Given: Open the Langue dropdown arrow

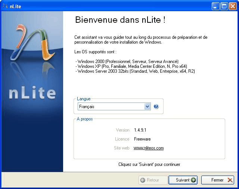Looking at the screenshot, I should [x=147, y=107].
